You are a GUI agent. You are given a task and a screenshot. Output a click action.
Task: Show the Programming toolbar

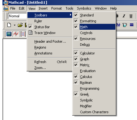pos(94,88)
